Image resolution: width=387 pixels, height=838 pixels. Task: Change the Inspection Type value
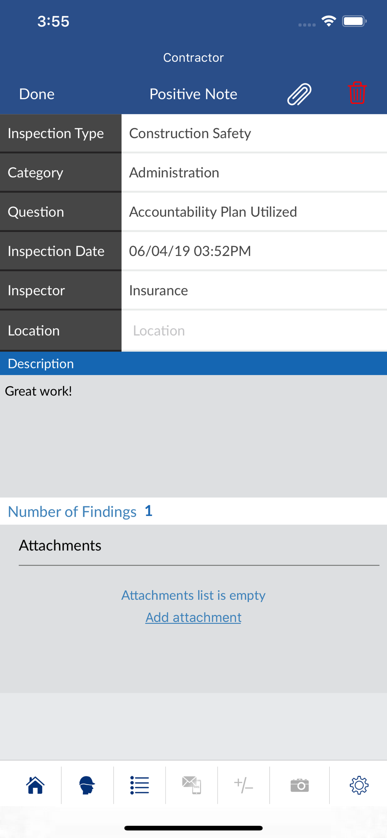coord(254,133)
